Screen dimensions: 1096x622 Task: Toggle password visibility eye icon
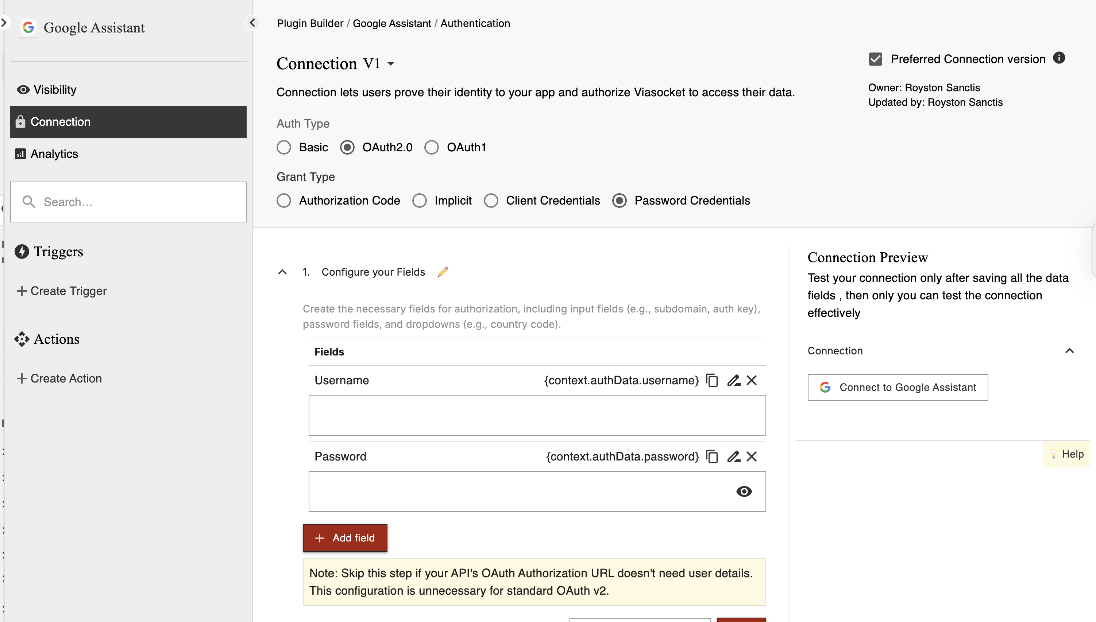tap(744, 492)
